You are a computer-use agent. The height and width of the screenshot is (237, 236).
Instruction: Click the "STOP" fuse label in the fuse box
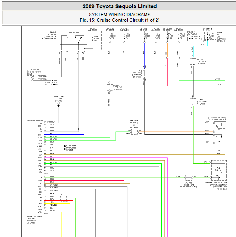pos(159,36)
